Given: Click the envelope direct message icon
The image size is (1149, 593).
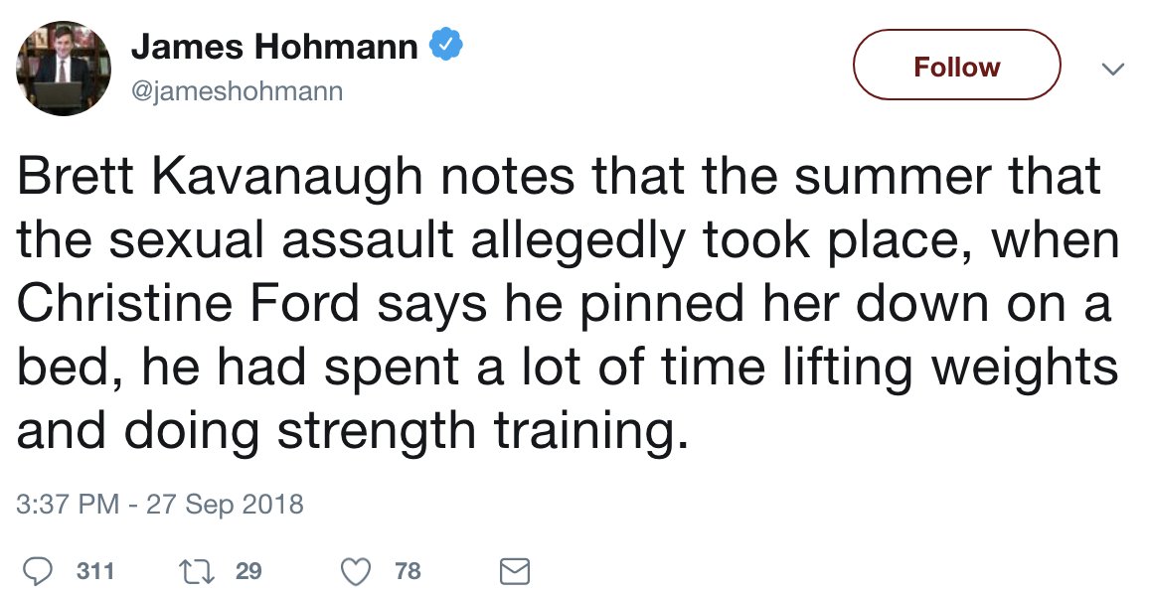Looking at the screenshot, I should 515,572.
